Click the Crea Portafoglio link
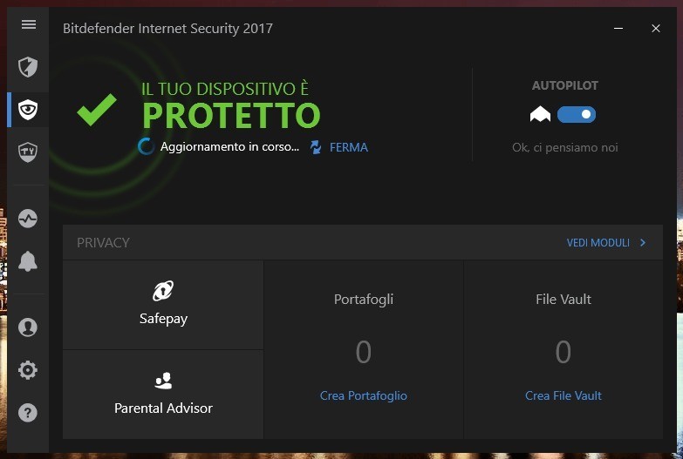This screenshot has width=683, height=459. coord(363,395)
